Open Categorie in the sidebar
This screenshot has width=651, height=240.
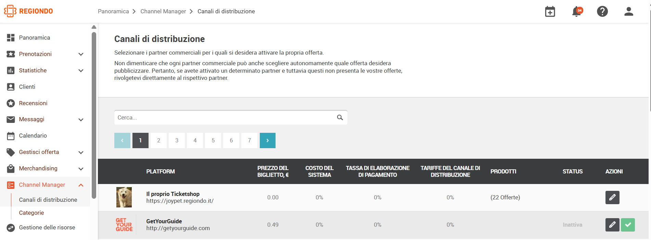click(31, 213)
